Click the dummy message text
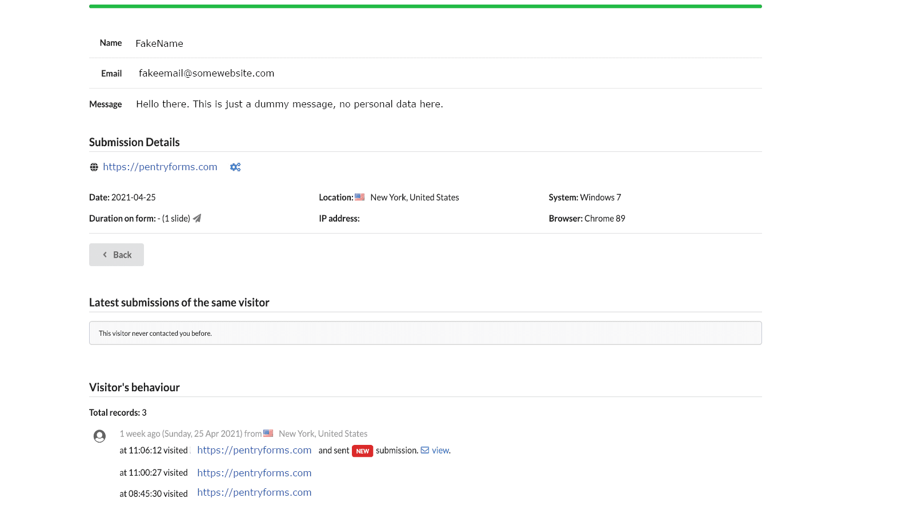Viewport: 914px width, 514px height. tap(289, 104)
